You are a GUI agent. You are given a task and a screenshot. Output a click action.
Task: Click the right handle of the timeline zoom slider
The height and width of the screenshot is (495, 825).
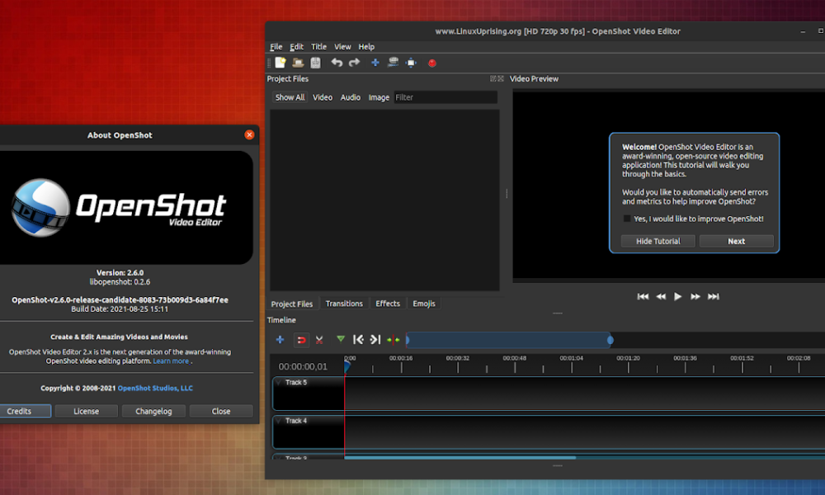[x=610, y=340]
